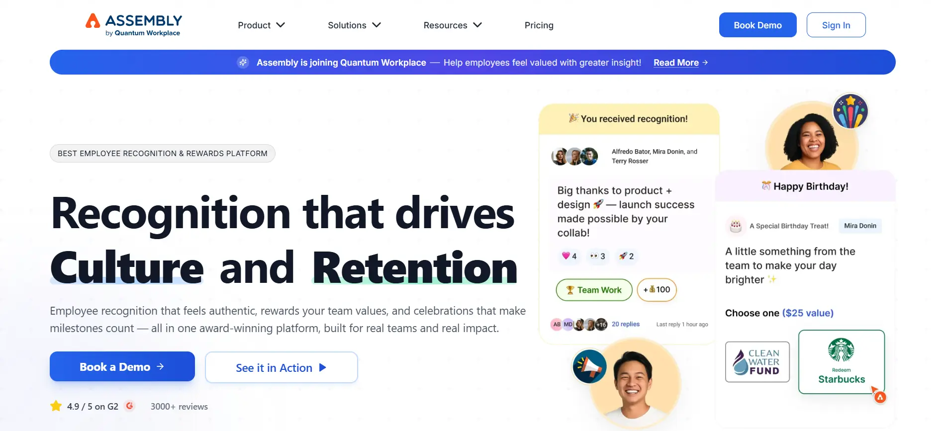The height and width of the screenshot is (431, 943).
Task: Click the sparkle icon in announcement banner
Action: (x=243, y=63)
